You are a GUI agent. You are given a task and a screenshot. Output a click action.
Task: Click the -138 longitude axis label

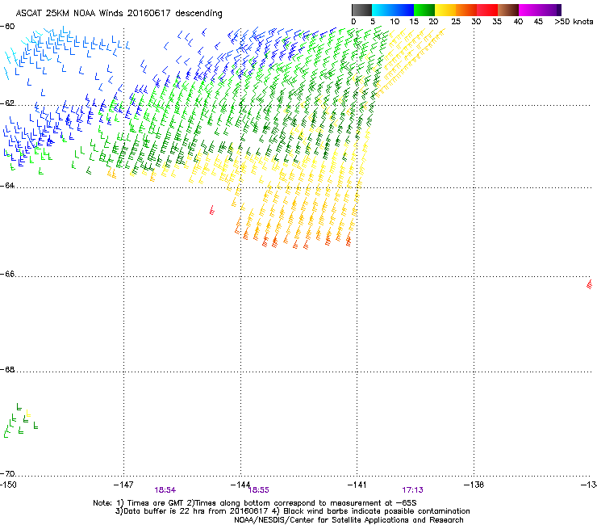474,485
